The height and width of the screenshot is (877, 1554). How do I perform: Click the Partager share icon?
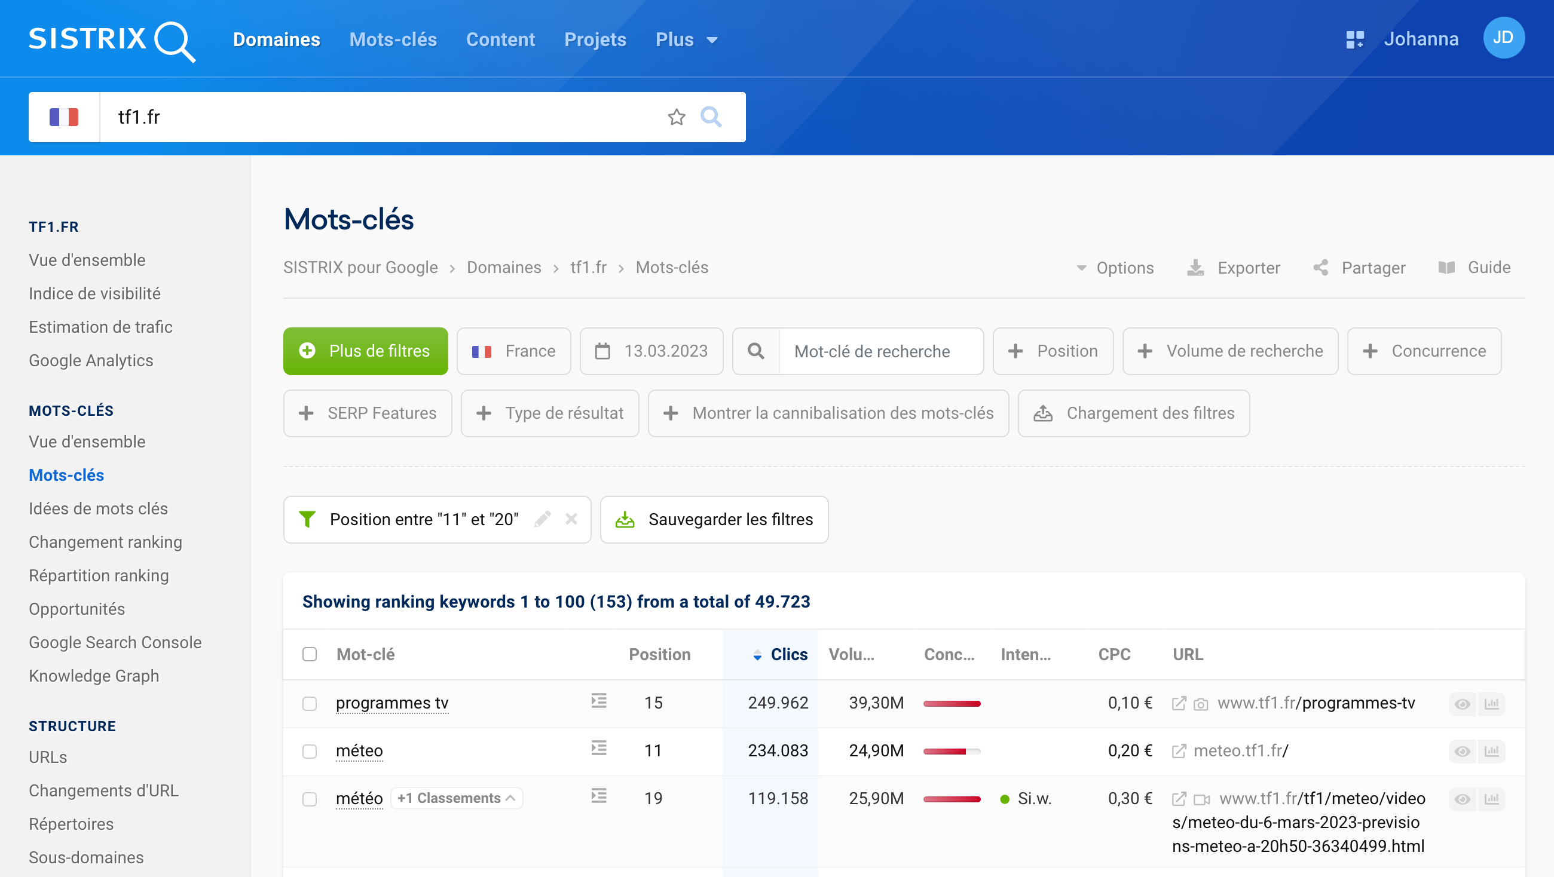pos(1320,268)
